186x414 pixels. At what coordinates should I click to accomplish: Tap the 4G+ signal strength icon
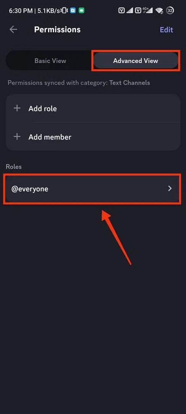coord(148,10)
